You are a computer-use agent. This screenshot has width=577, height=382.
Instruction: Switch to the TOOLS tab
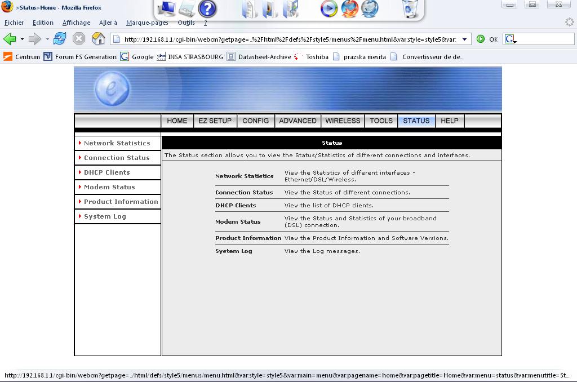click(x=381, y=121)
